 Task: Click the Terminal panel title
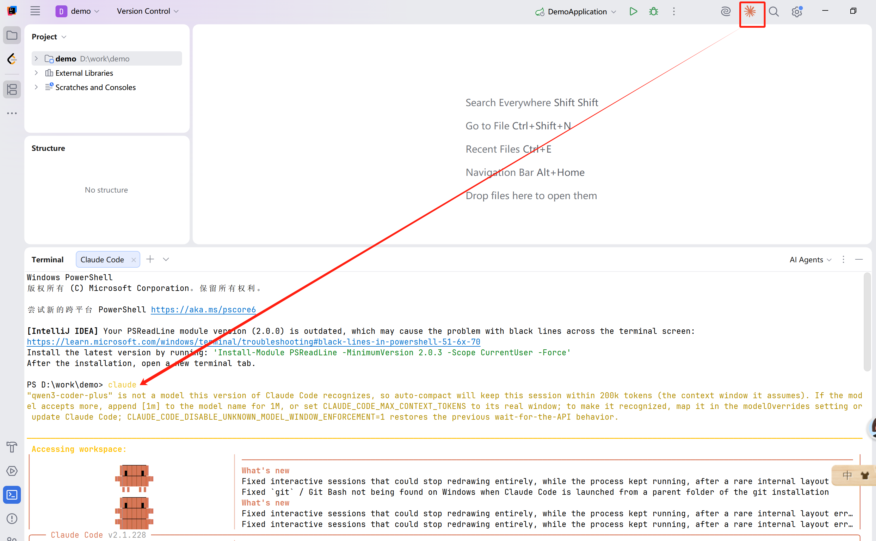[47, 259]
